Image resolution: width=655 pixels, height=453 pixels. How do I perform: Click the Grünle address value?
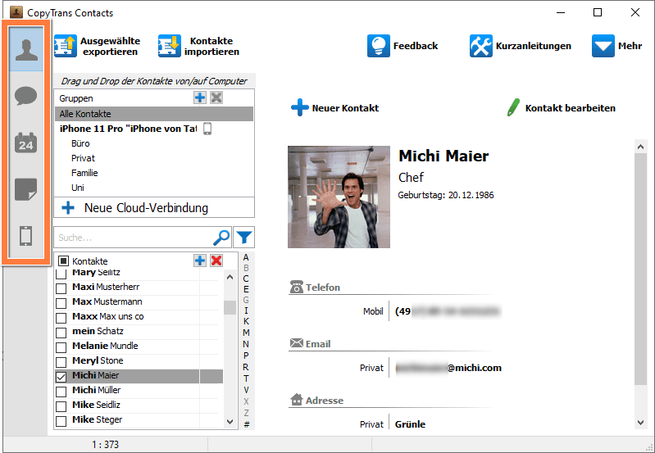pyautogui.click(x=410, y=424)
